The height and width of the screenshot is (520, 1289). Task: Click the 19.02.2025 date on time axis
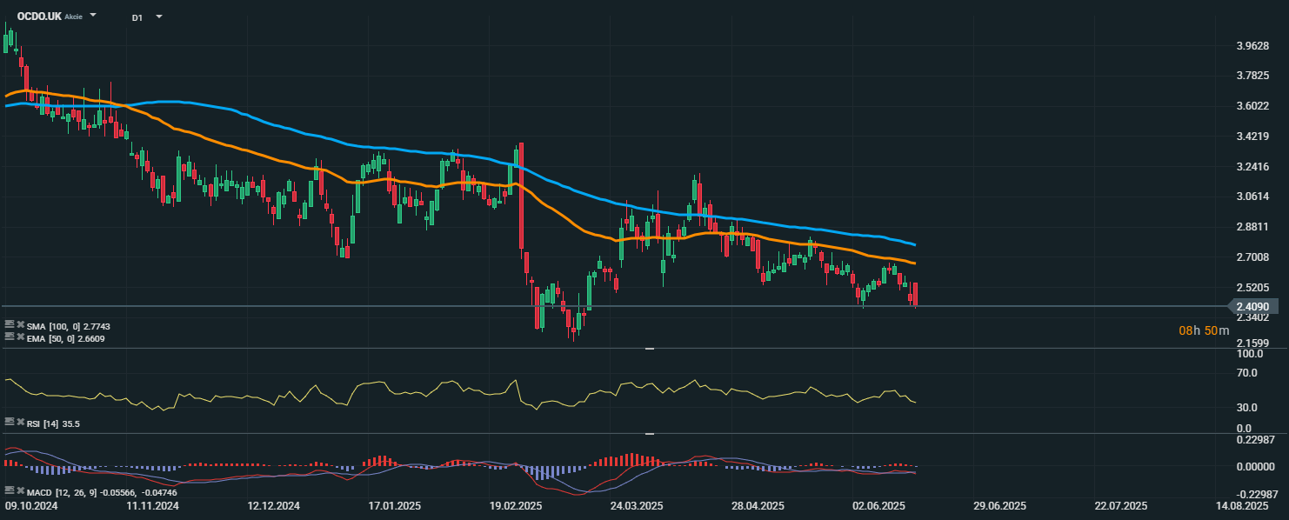click(x=516, y=505)
